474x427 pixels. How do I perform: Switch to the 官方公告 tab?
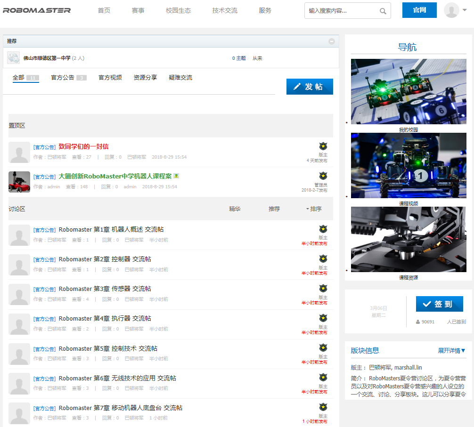(69, 78)
